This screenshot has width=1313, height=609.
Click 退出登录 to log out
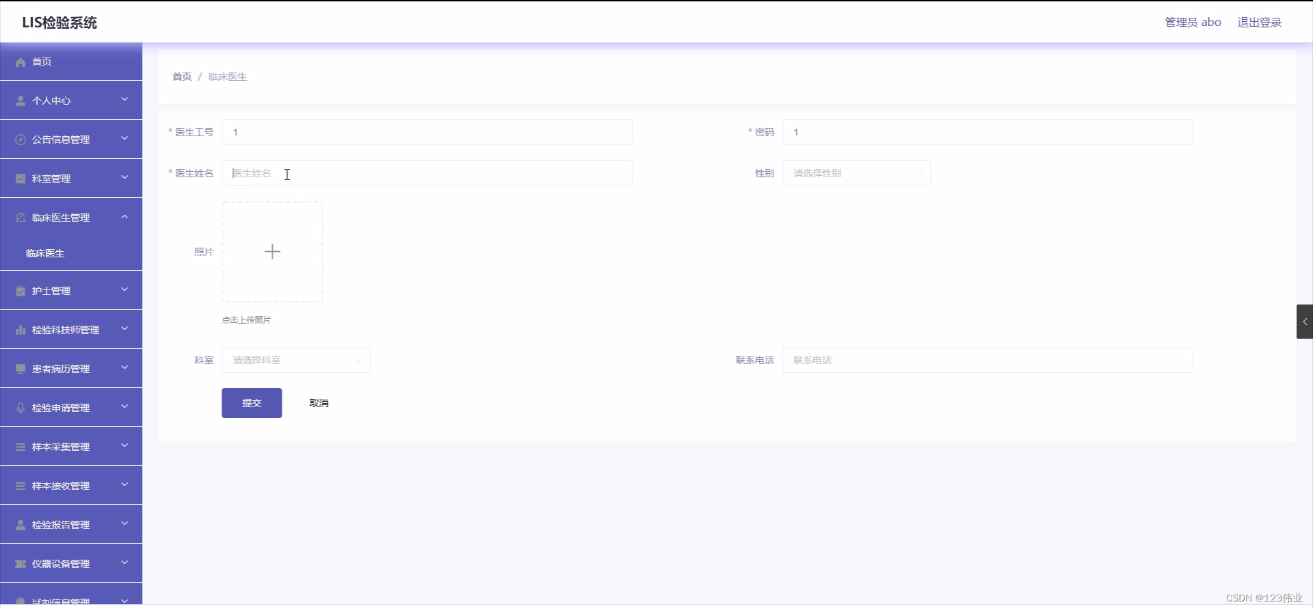1259,23
